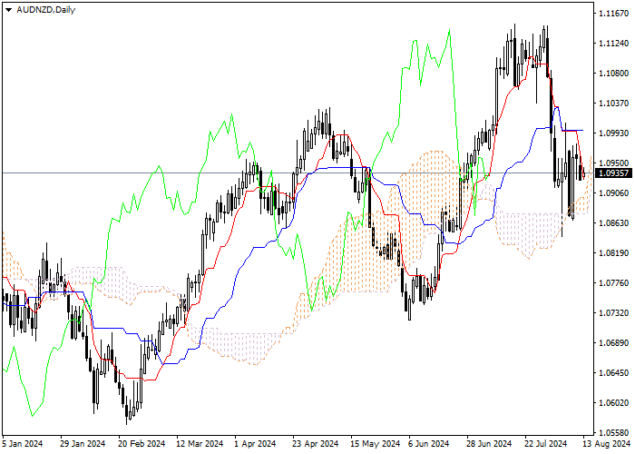Click the 1.10370 price scale value
Viewport: 635px width, 454px height.
click(614, 104)
